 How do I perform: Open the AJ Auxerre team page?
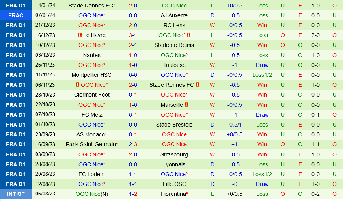(x=174, y=15)
